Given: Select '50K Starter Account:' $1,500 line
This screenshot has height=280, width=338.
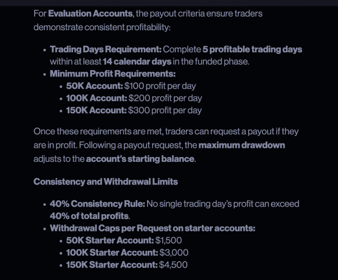Looking at the screenshot, I should click(x=124, y=241).
